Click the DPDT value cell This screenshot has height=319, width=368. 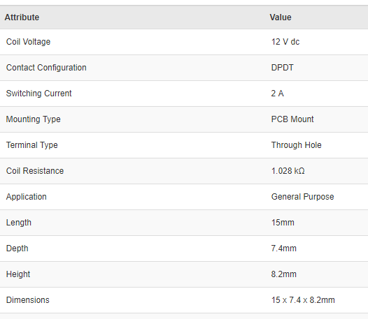pyautogui.click(x=283, y=68)
